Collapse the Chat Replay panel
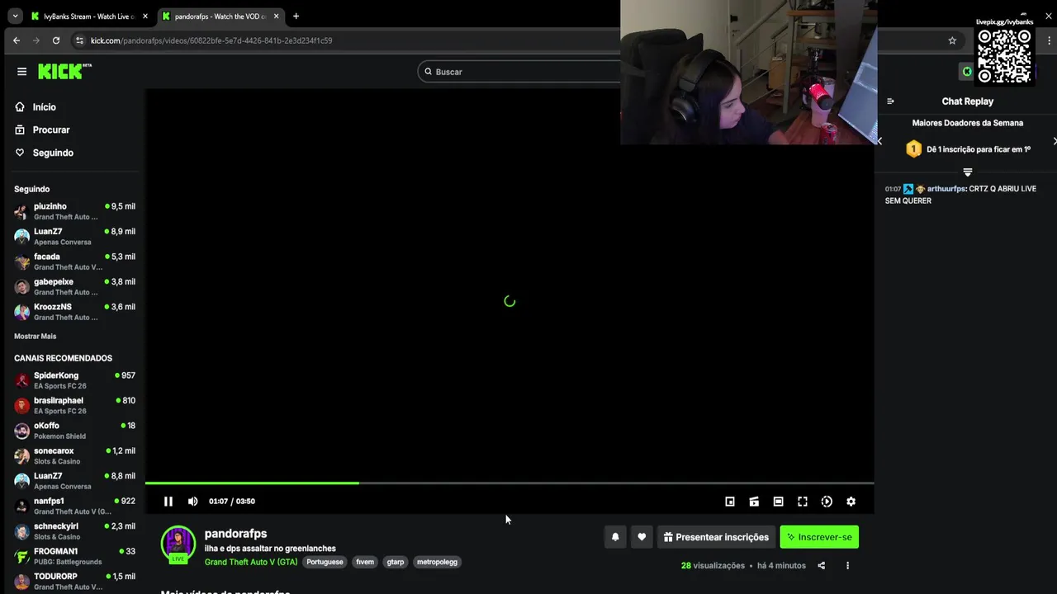Screen dimensions: 1057x594 click(x=890, y=101)
